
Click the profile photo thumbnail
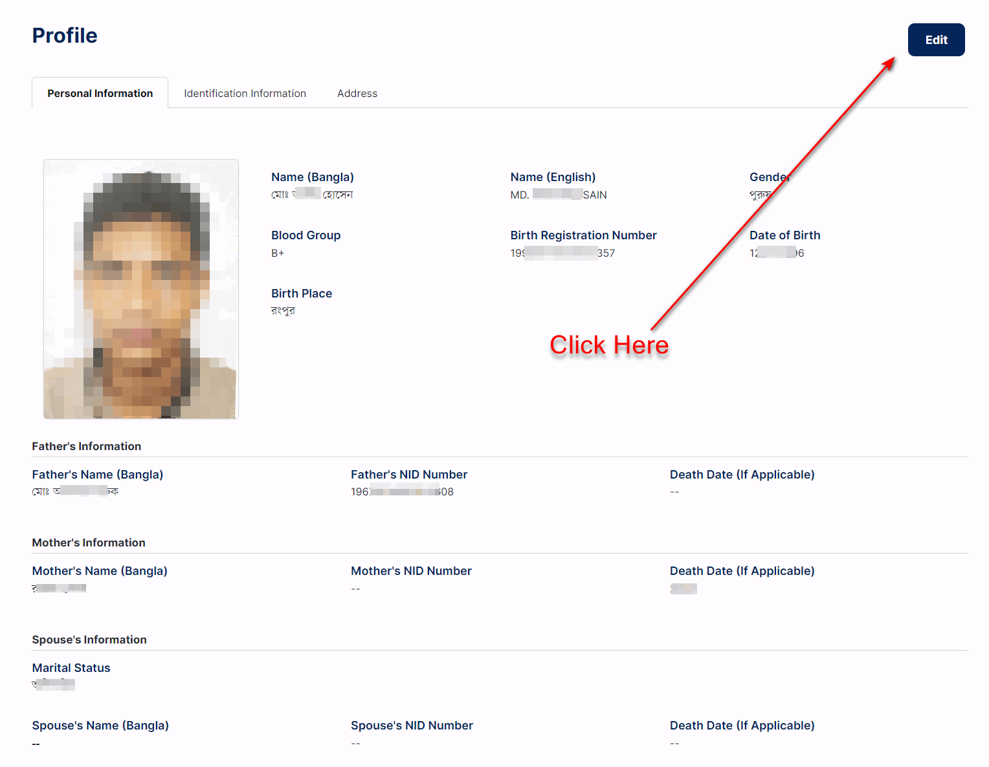141,289
